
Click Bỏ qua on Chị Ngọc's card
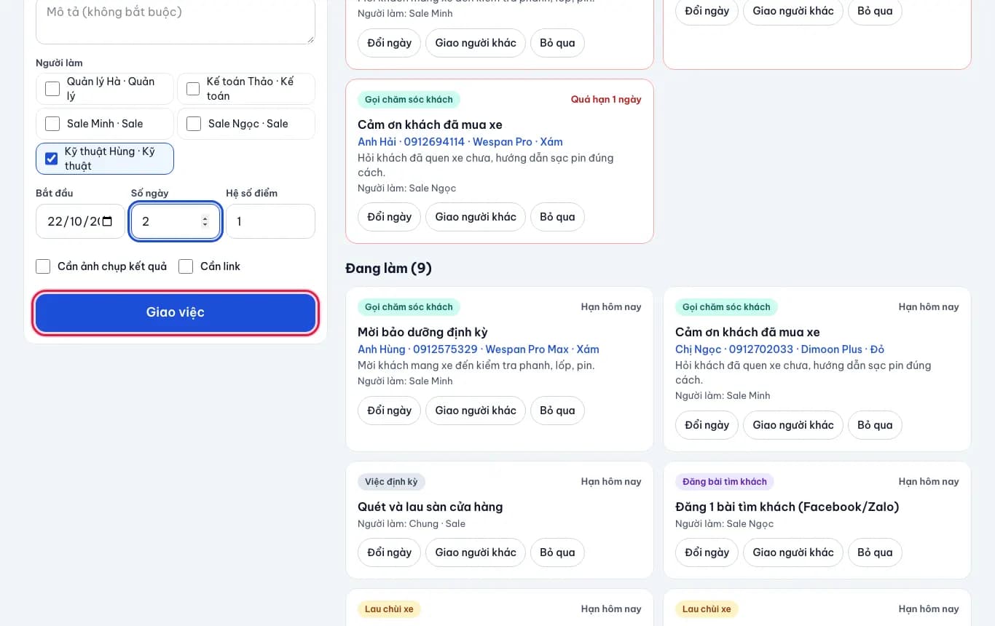(x=875, y=425)
